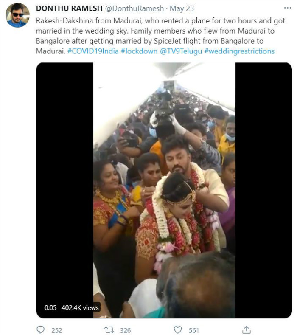The width and height of the screenshot is (297, 335).
Task: Open the May 23 tweet timestamp
Action: coord(182,8)
